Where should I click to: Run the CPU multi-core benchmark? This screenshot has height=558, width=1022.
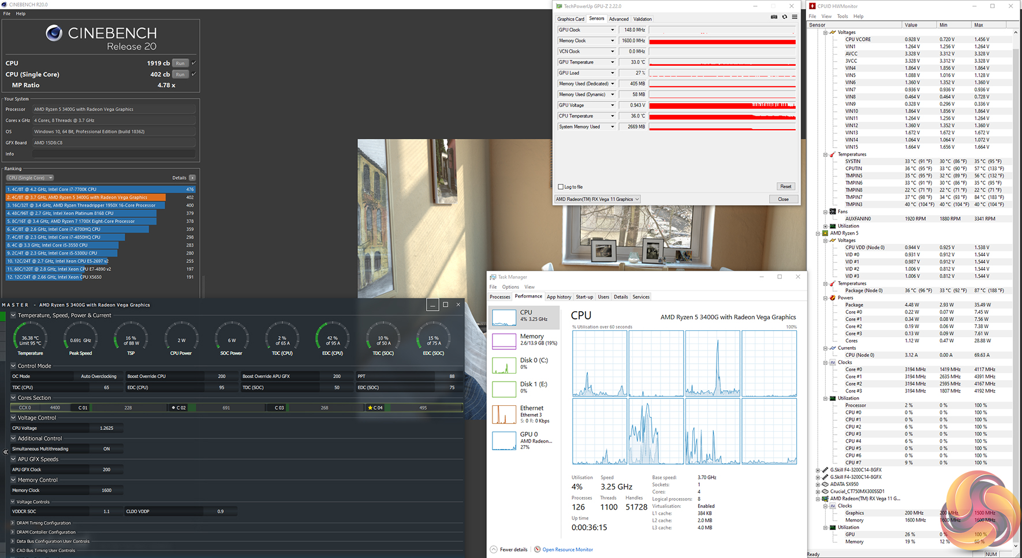coord(180,63)
